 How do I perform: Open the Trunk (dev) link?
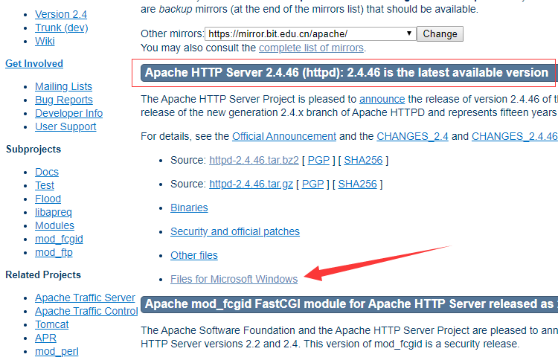(61, 28)
